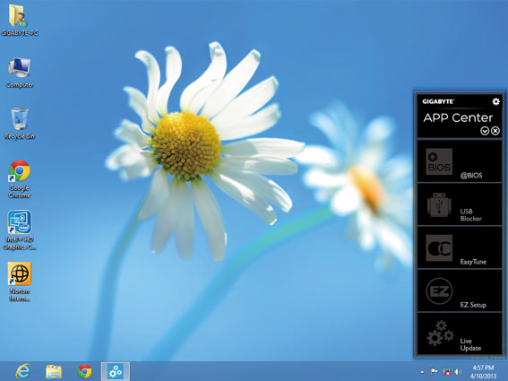
Task: Open the volume speaker tray icon
Action: 458,372
